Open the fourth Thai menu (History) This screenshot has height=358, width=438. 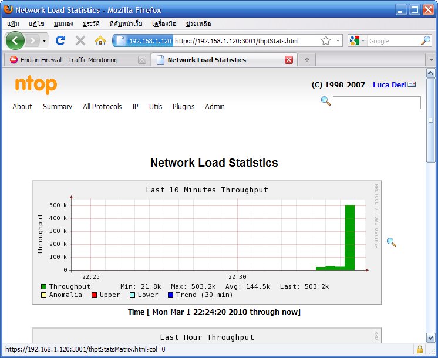point(91,23)
